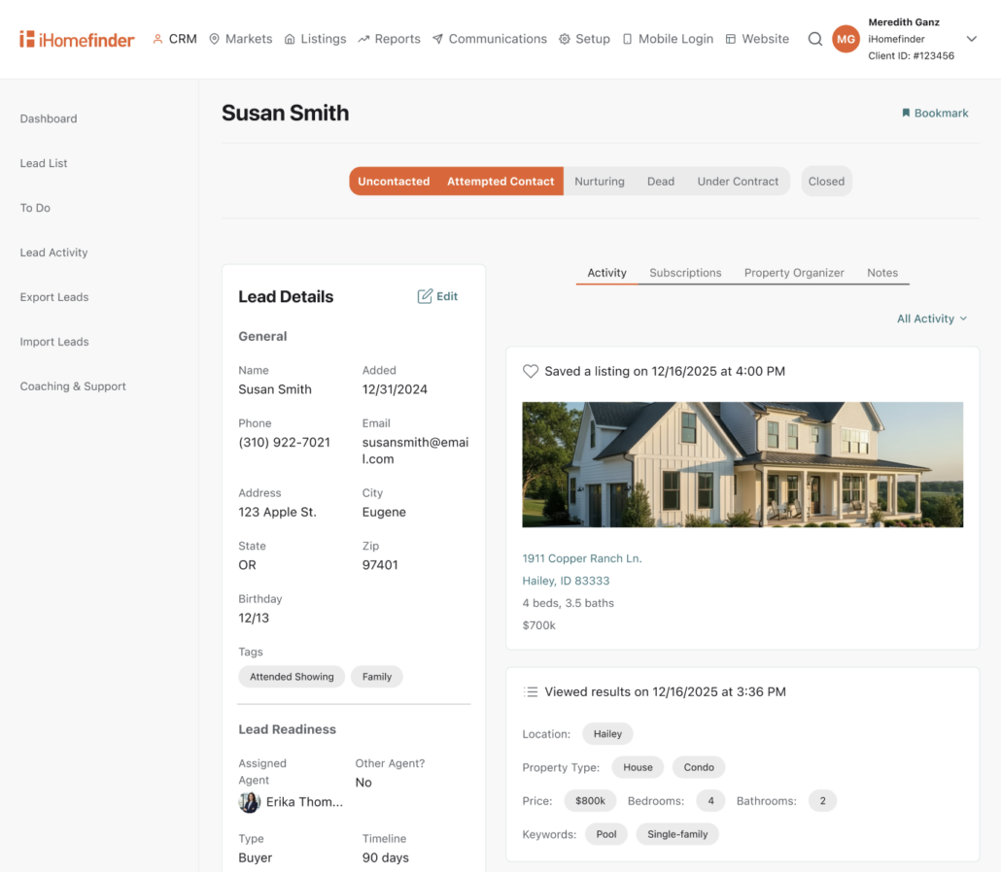Click the Bookmark flag icon
Viewport: 1001px width, 872px height.
coord(906,114)
